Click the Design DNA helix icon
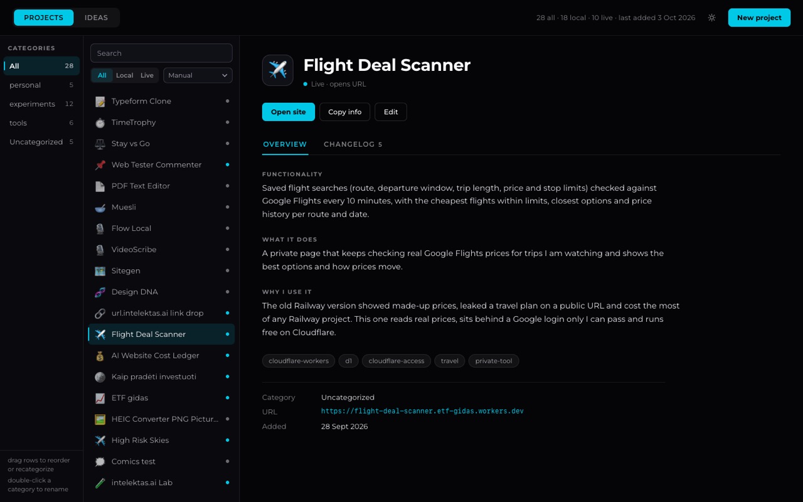Viewport: 803px width, 502px height. point(100,292)
